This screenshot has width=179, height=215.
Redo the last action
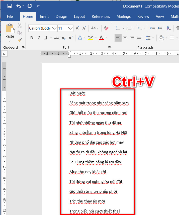30,6
